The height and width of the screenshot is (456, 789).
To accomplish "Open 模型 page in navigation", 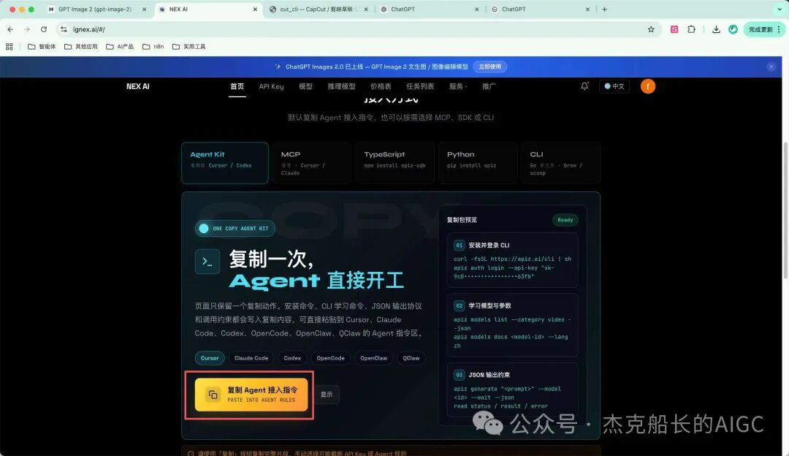I will [305, 86].
